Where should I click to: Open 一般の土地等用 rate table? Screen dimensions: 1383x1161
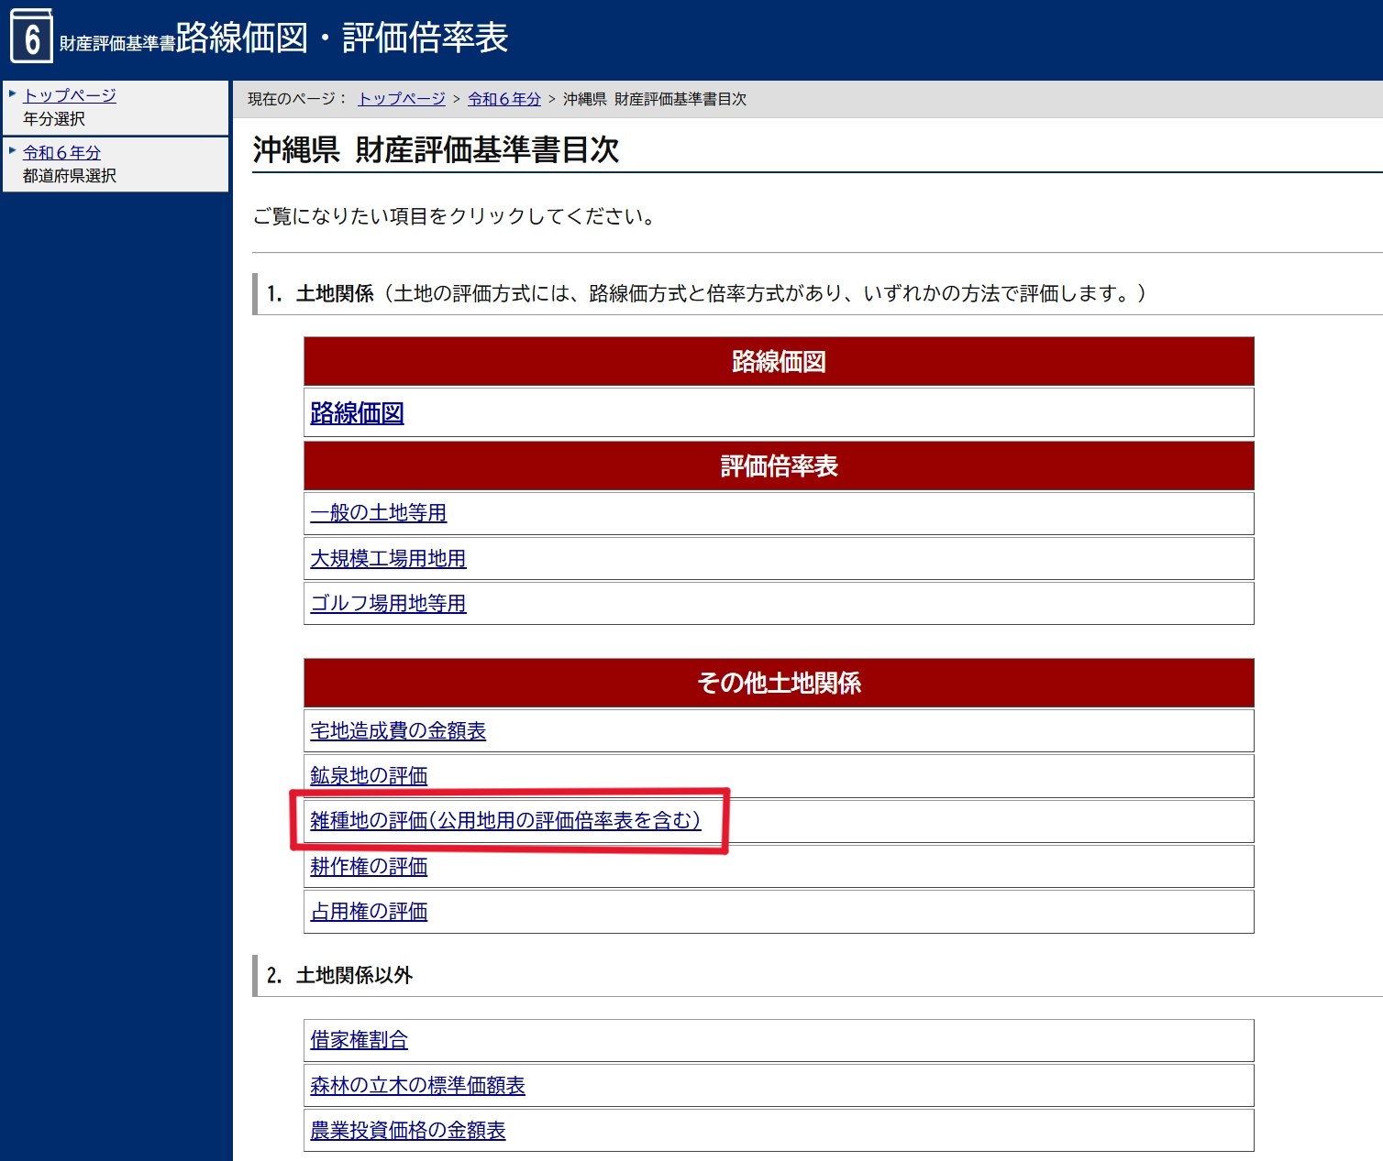click(x=378, y=513)
